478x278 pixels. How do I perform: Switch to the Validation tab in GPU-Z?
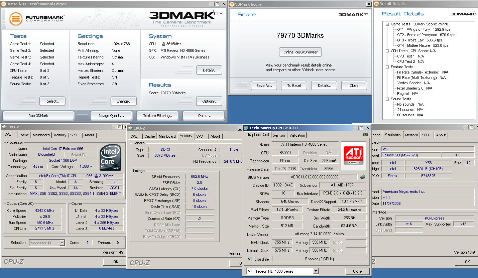point(297,135)
